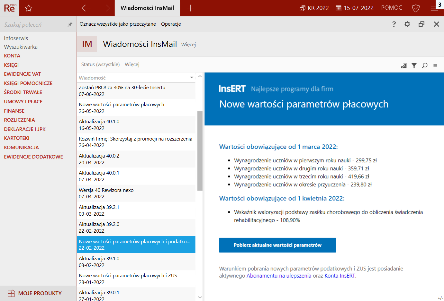Open the EWIDENCJE DODATKOWE section
Viewport: 444px width, 301px height.
pos(33,157)
